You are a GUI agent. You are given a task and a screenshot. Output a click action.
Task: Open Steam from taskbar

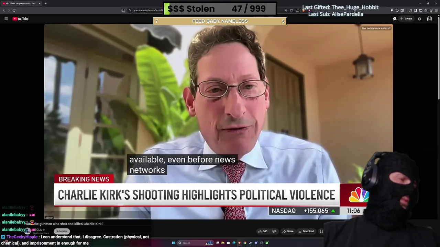click(250, 243)
